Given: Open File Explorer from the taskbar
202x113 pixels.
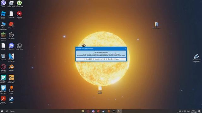Looking at the screenshot, I should pos(83,111).
